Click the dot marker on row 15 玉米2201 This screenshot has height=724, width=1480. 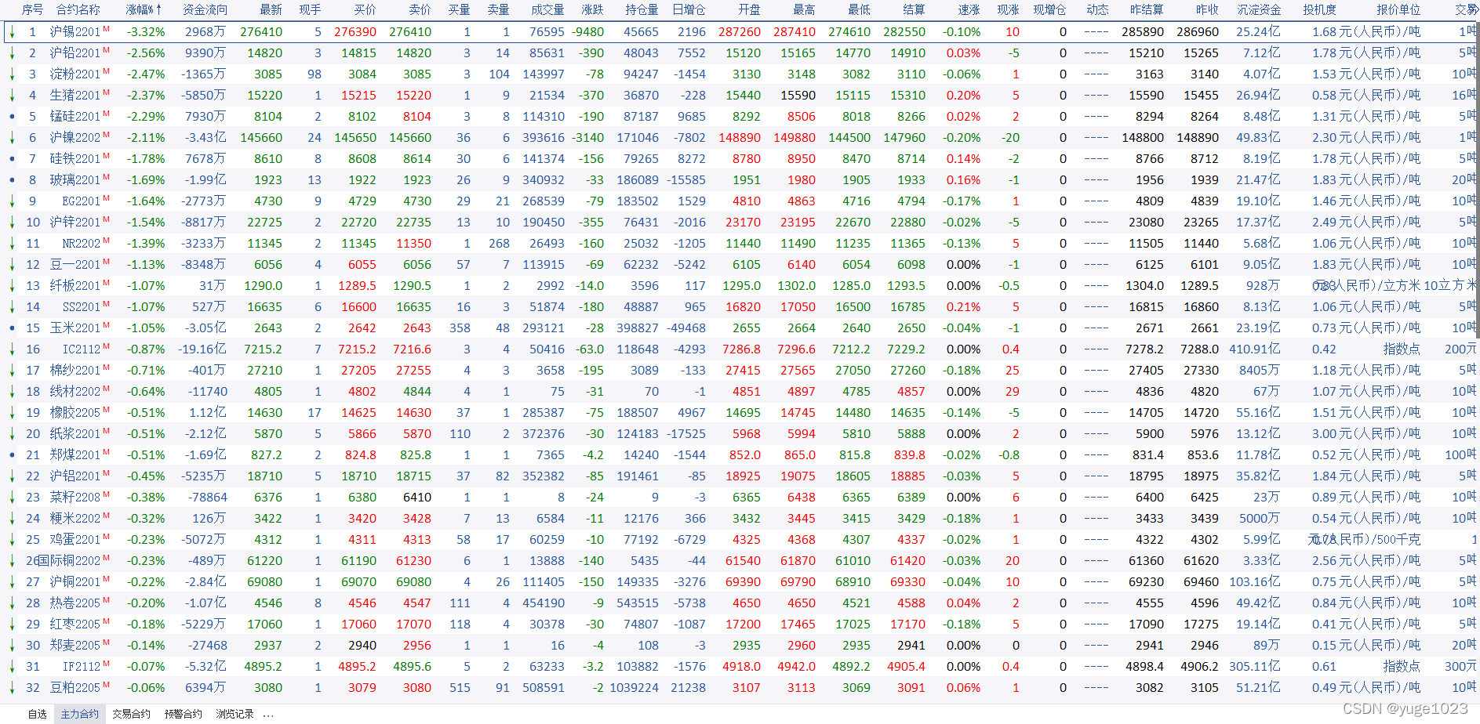click(12, 328)
